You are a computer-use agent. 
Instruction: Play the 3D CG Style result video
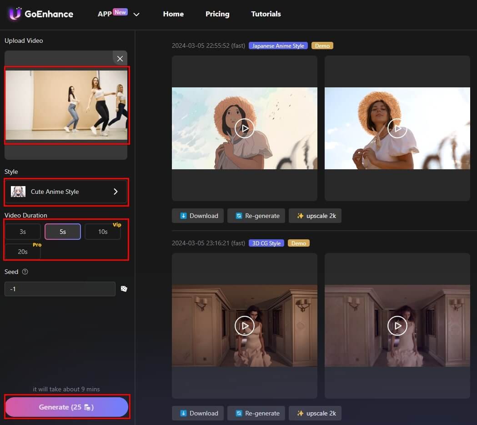tap(245, 326)
